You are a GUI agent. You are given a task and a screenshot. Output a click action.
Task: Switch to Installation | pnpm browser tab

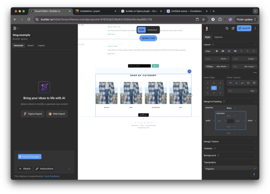click(96, 11)
